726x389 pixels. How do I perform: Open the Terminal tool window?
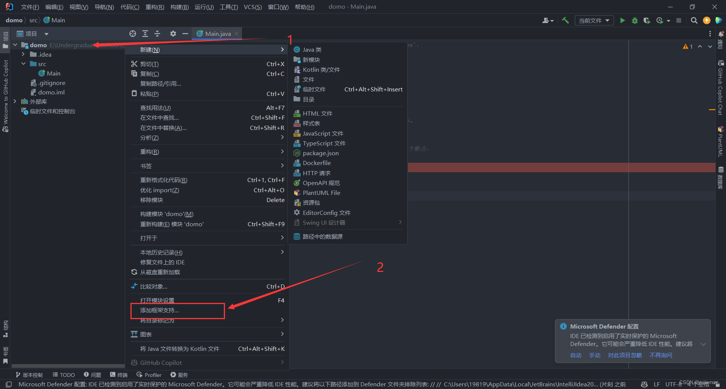[119, 375]
